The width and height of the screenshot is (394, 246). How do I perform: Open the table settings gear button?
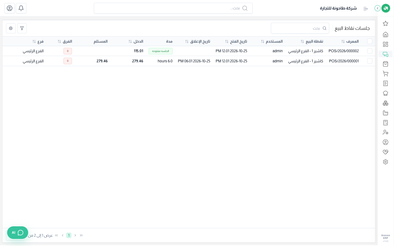pos(11,28)
